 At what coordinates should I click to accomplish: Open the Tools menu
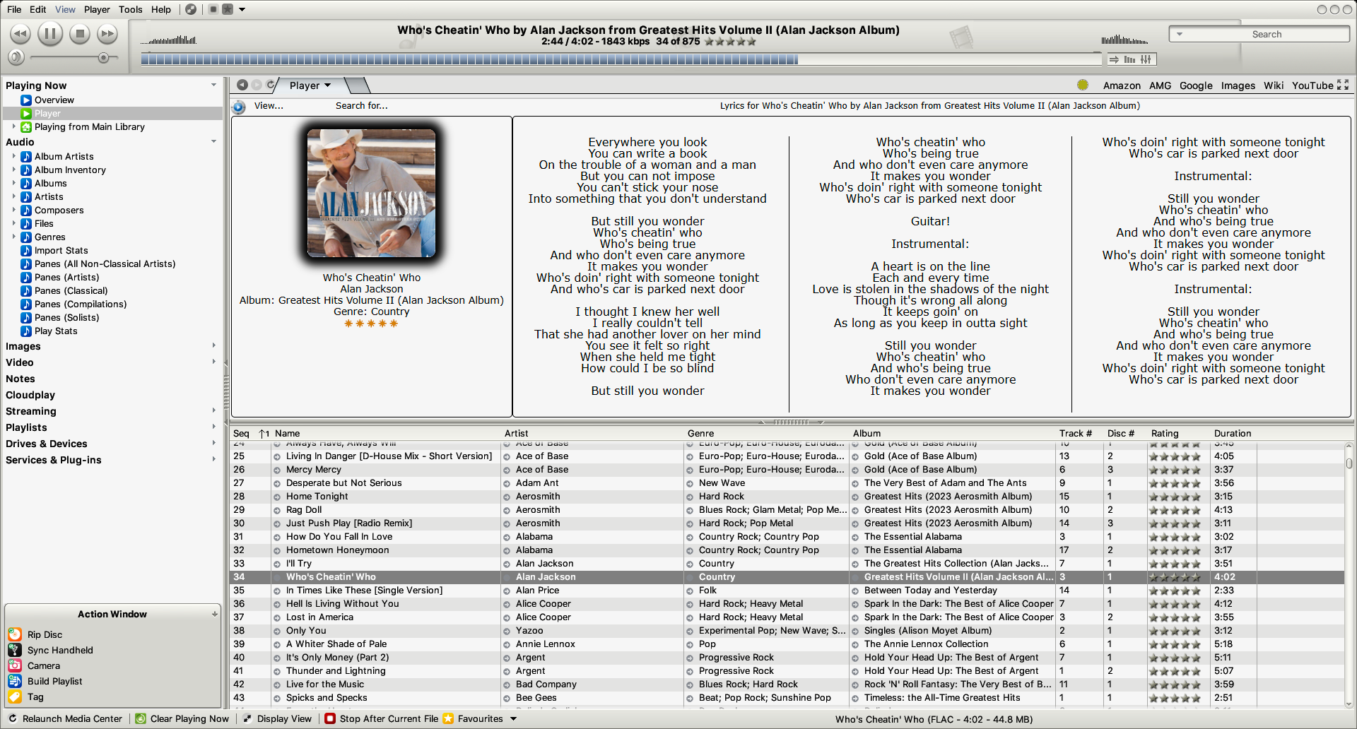coord(131,9)
